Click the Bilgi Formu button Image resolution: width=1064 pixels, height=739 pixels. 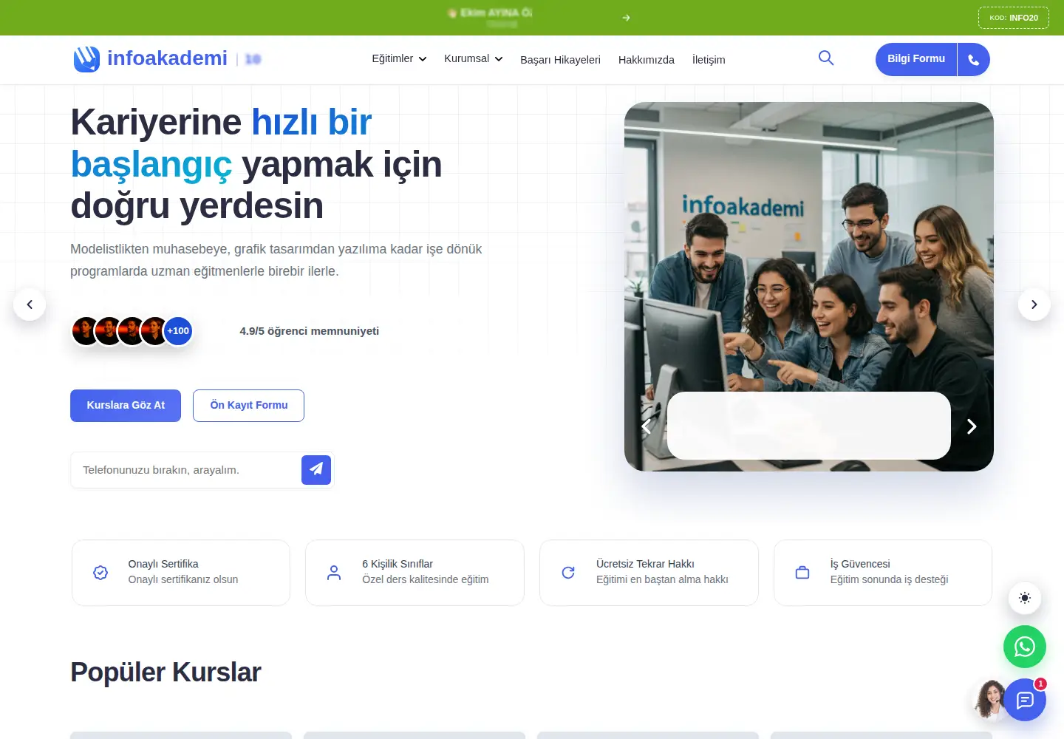click(916, 59)
